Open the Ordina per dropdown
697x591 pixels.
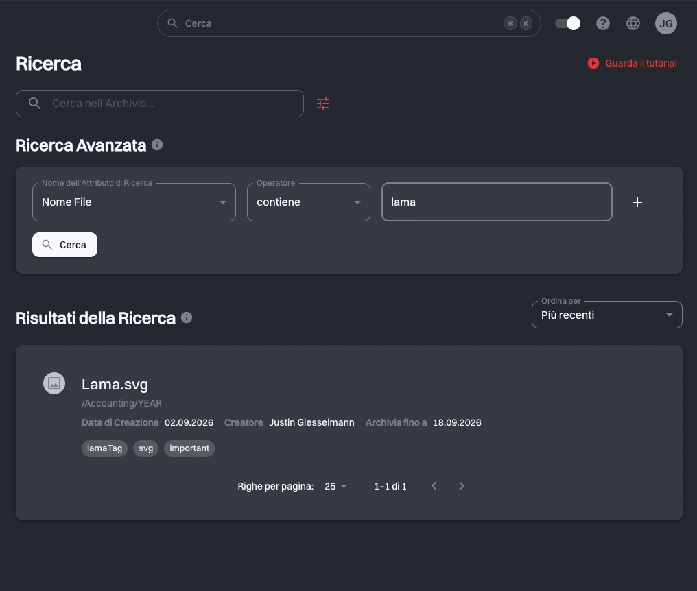pyautogui.click(x=606, y=315)
